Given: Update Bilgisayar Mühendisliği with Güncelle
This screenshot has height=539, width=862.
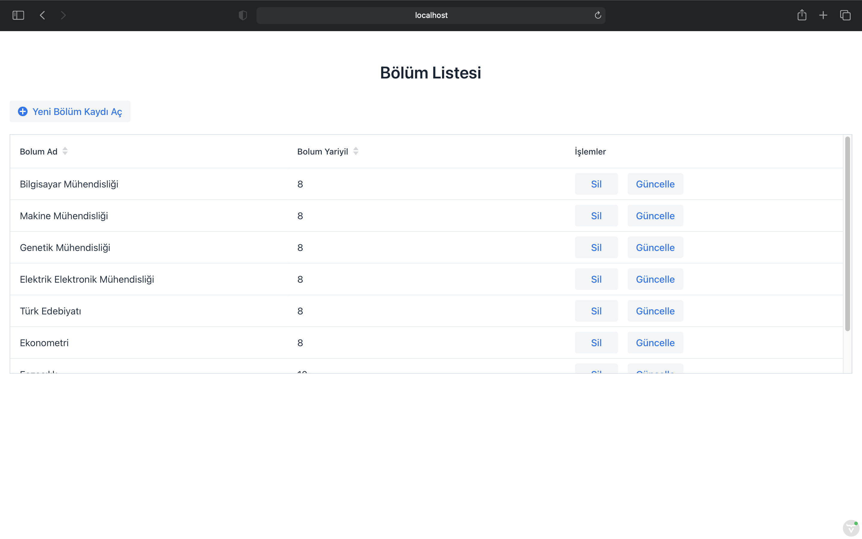Looking at the screenshot, I should coord(655,184).
